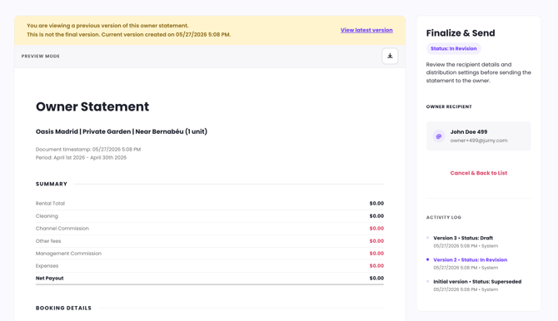Screen dimensions: 558x321
Task: Click the email icon beside John Doe 499
Action: (438, 136)
